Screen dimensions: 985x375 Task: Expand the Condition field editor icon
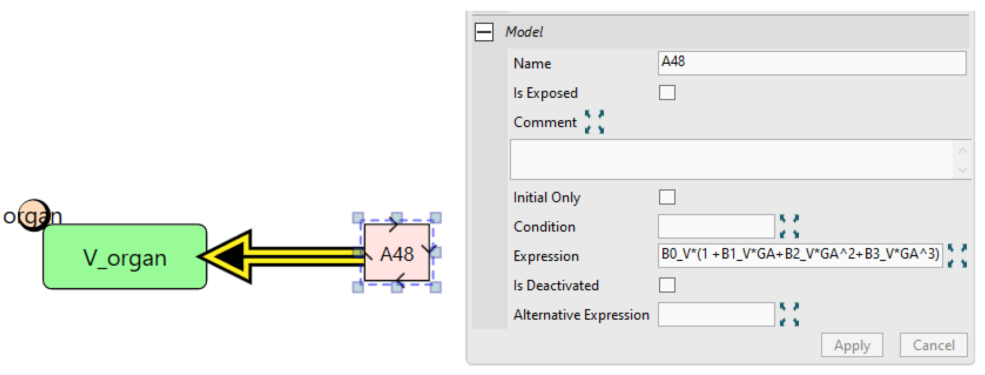click(789, 226)
